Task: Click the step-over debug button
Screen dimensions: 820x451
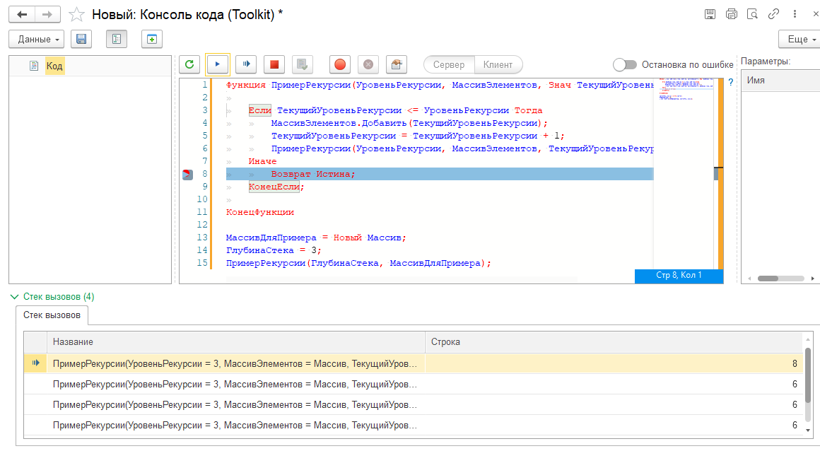Action: click(x=246, y=64)
